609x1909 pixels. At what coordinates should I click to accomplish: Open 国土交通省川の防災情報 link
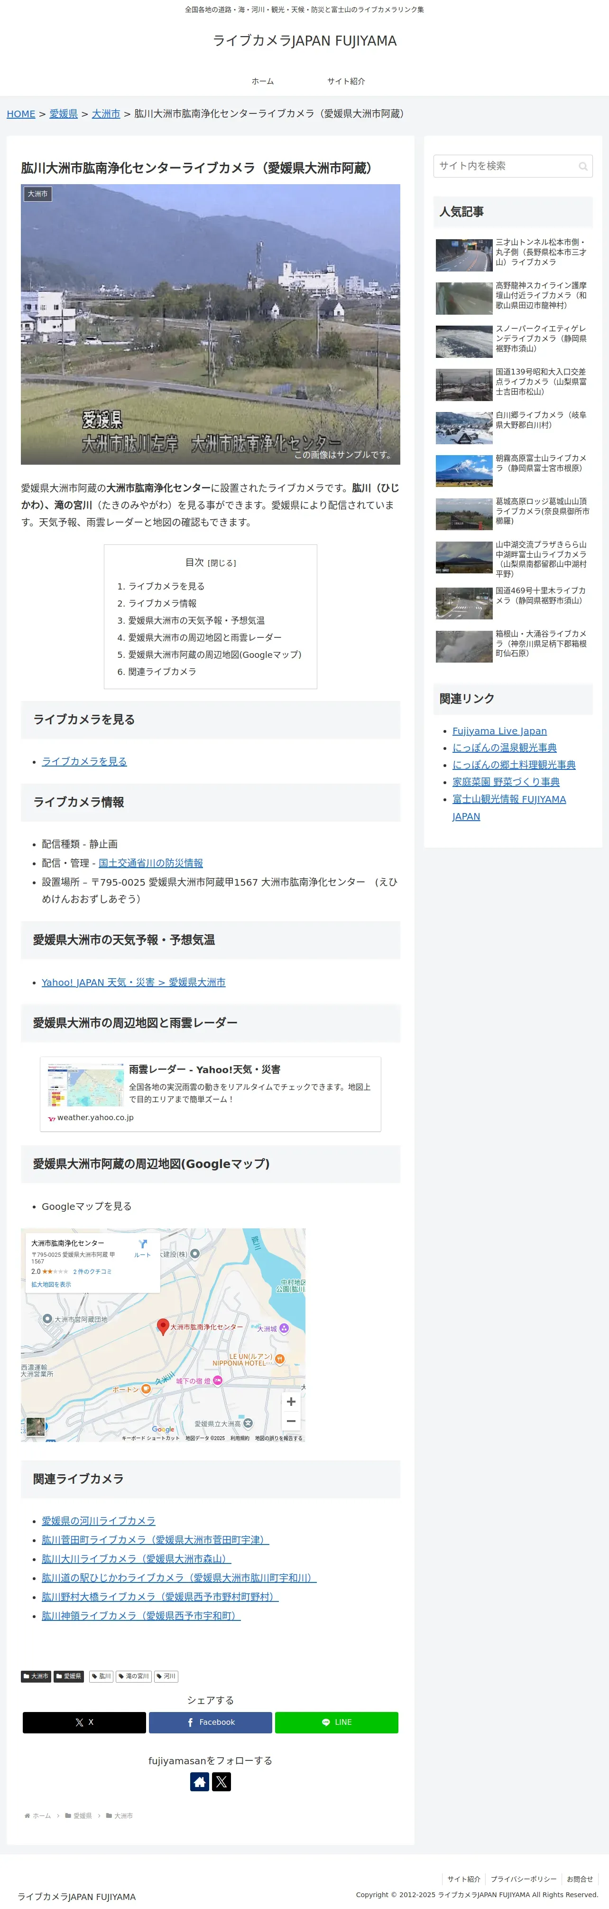tap(150, 863)
